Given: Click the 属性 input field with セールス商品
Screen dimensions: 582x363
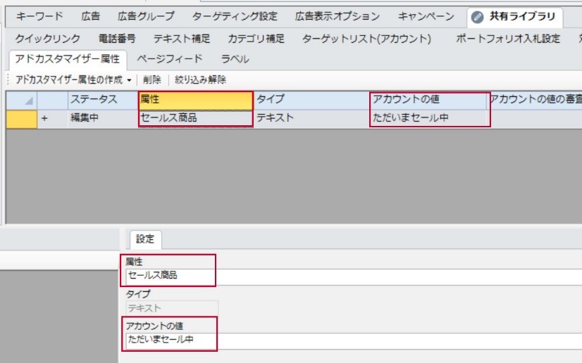Looking at the screenshot, I should (354, 276).
